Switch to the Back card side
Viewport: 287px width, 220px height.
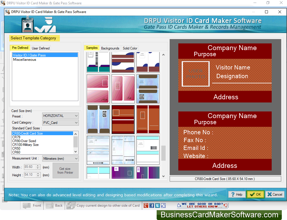tap(54, 206)
